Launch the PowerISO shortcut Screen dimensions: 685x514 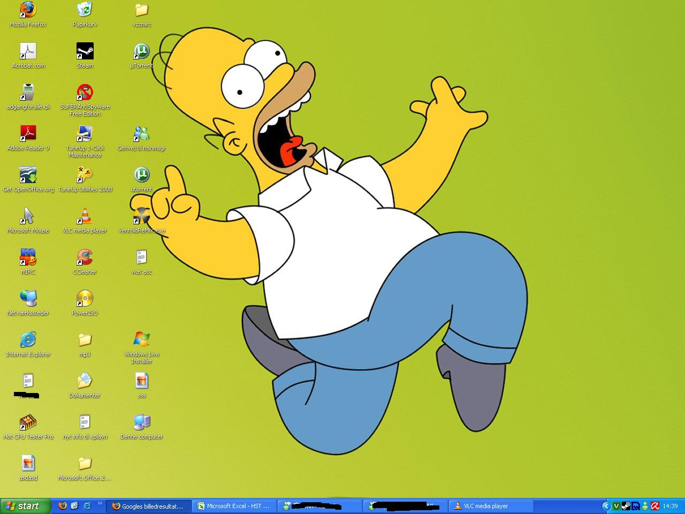[x=85, y=303]
